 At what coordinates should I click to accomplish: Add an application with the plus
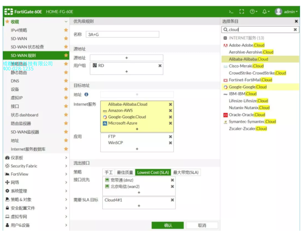click(137, 149)
